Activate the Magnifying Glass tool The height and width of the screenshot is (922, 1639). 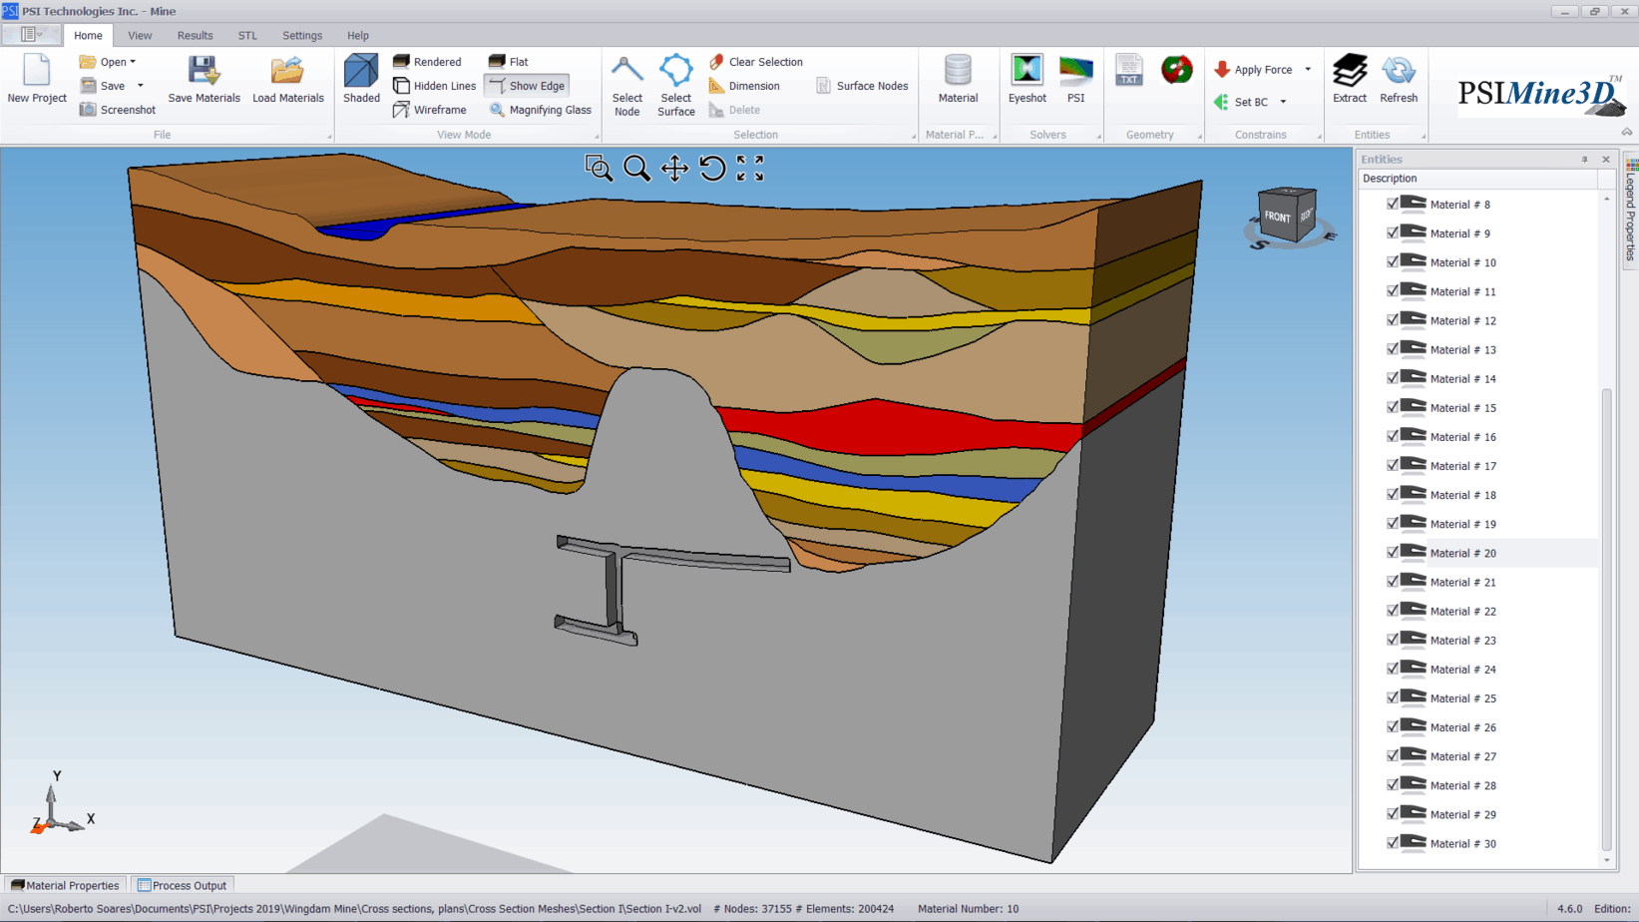[540, 110]
